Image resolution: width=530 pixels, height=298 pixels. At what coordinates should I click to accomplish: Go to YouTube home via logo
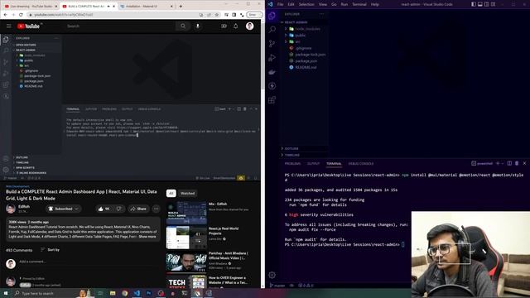[x=29, y=26]
